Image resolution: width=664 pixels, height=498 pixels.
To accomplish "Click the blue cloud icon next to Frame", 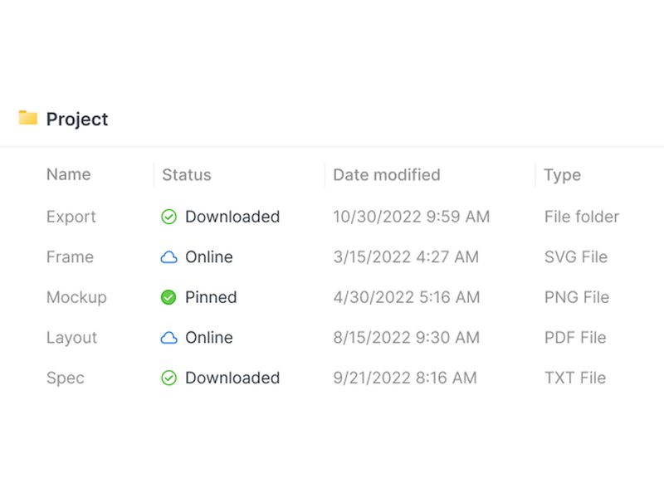I will tap(168, 256).
